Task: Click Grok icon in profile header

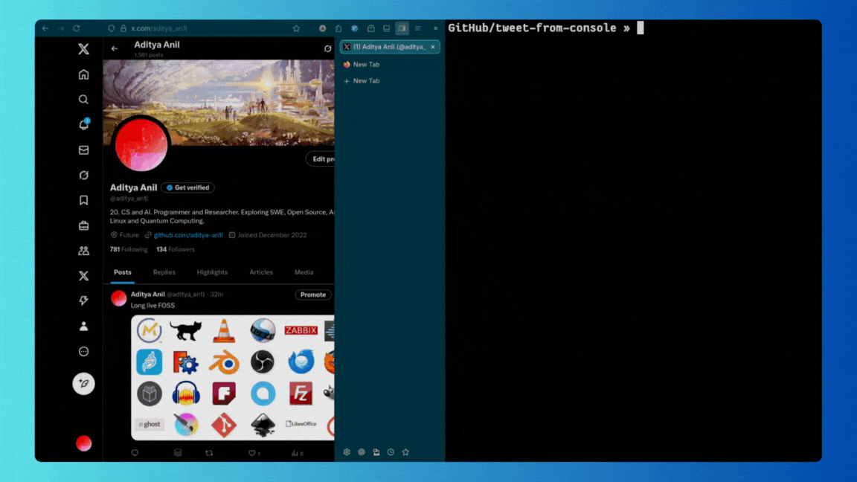Action: click(327, 48)
